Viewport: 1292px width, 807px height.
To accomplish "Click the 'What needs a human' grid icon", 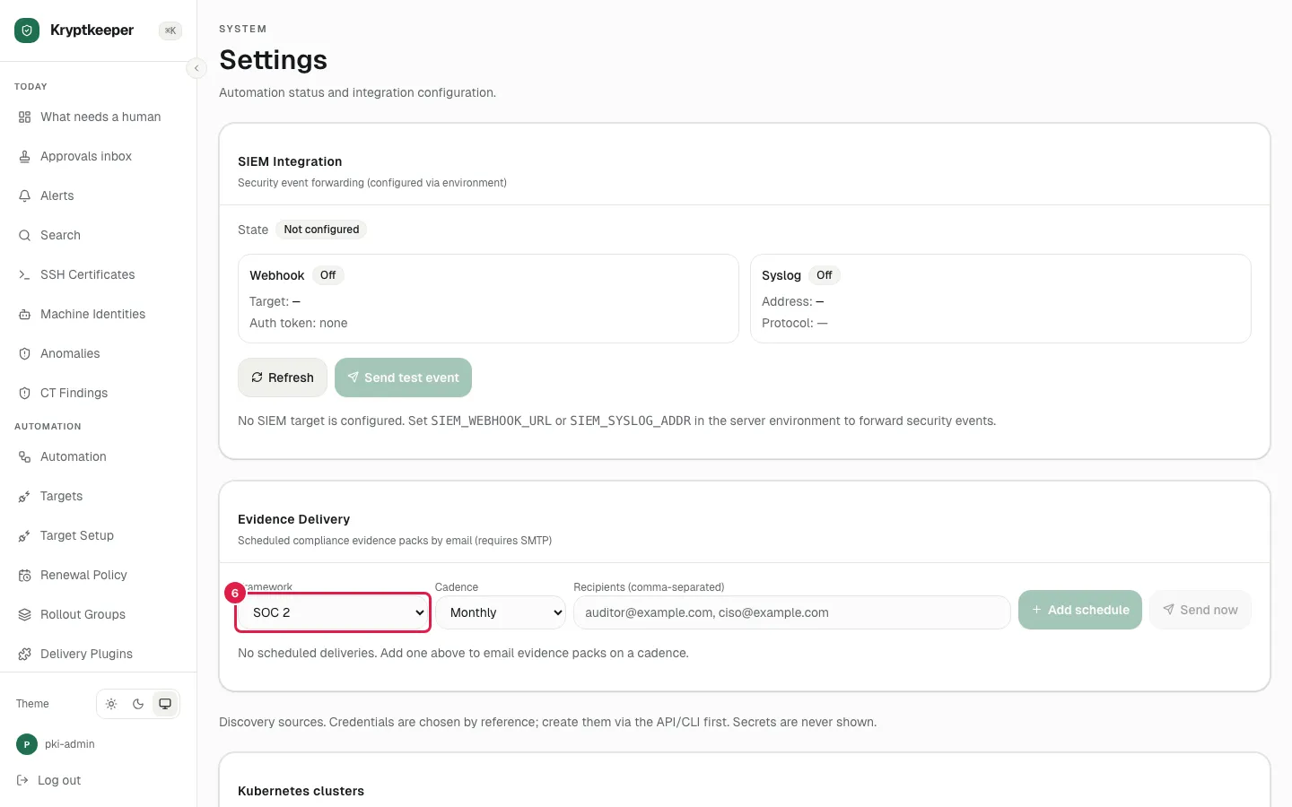I will click(24, 117).
